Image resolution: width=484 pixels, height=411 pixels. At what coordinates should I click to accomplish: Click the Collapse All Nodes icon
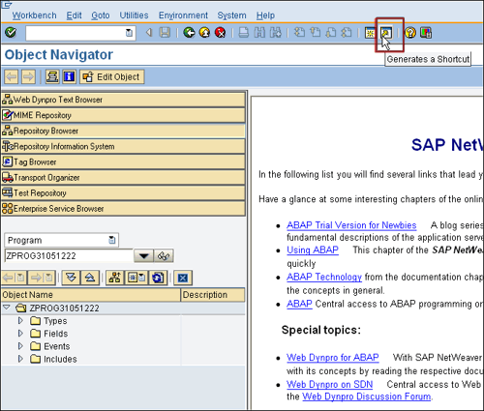[90, 278]
